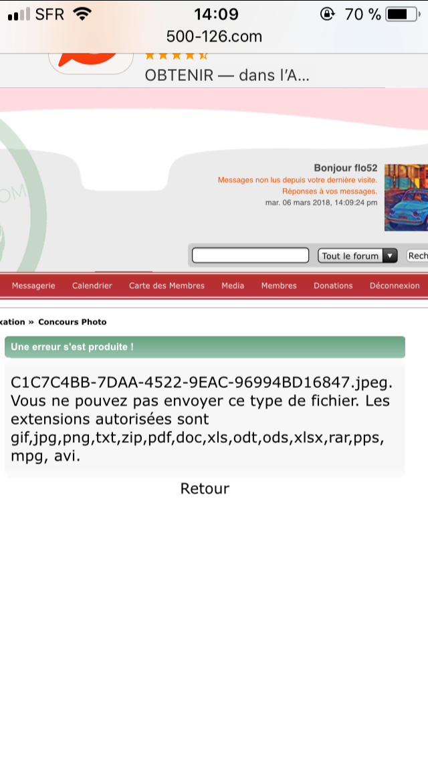Tap the Wi-Fi status icon
The height and width of the screenshot is (760, 428).
point(82,14)
